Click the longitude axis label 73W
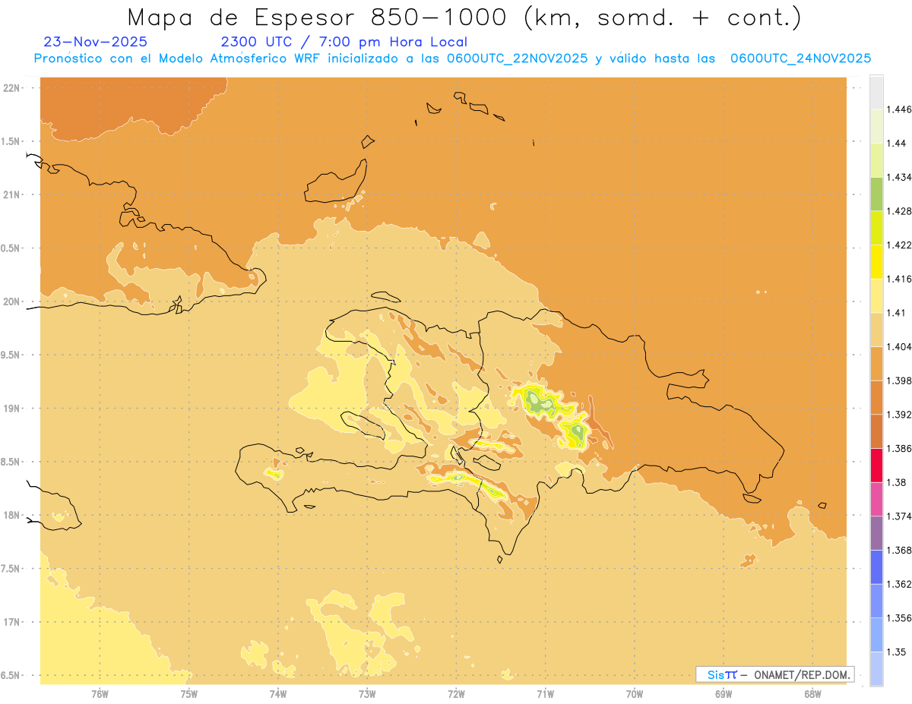This screenshot has width=912, height=704. 367,693
